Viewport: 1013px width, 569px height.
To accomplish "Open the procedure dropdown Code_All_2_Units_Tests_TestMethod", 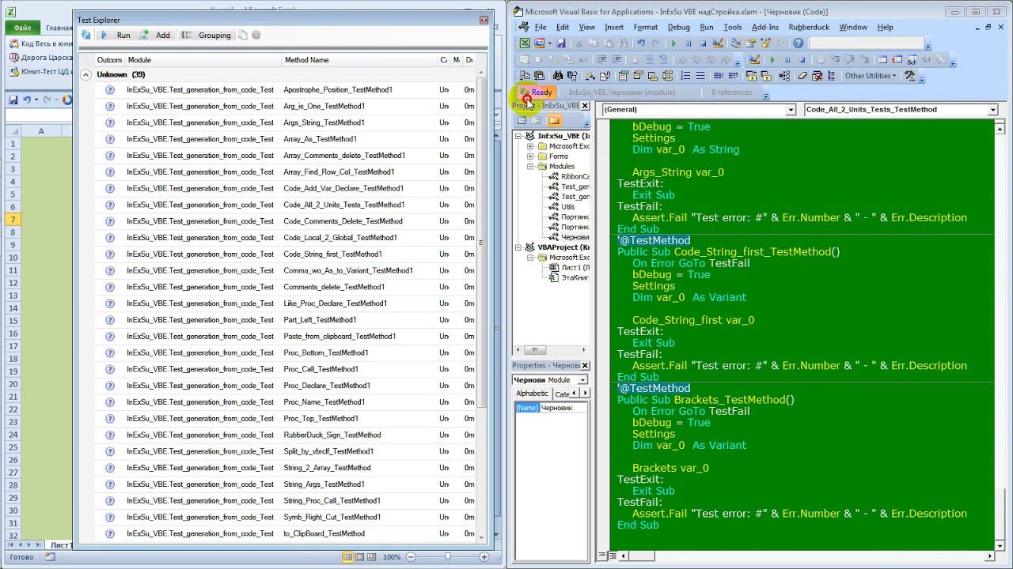I will click(x=992, y=110).
